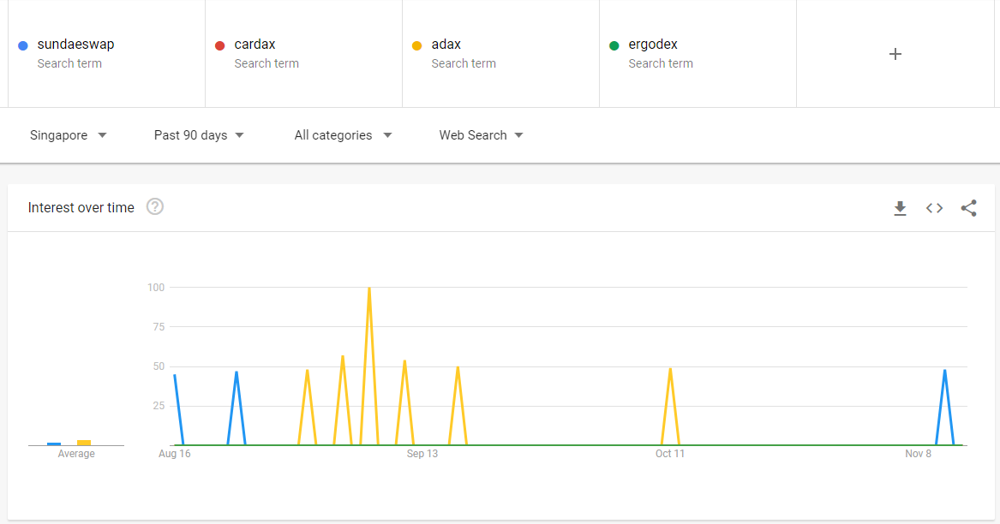Select the sundaeswap peak near Nov 8
Viewport: 1000px width, 524px height.
(x=944, y=371)
